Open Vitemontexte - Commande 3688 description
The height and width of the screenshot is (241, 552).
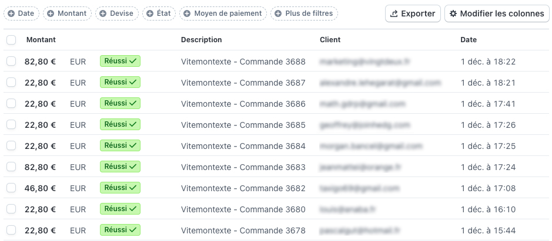point(243,62)
